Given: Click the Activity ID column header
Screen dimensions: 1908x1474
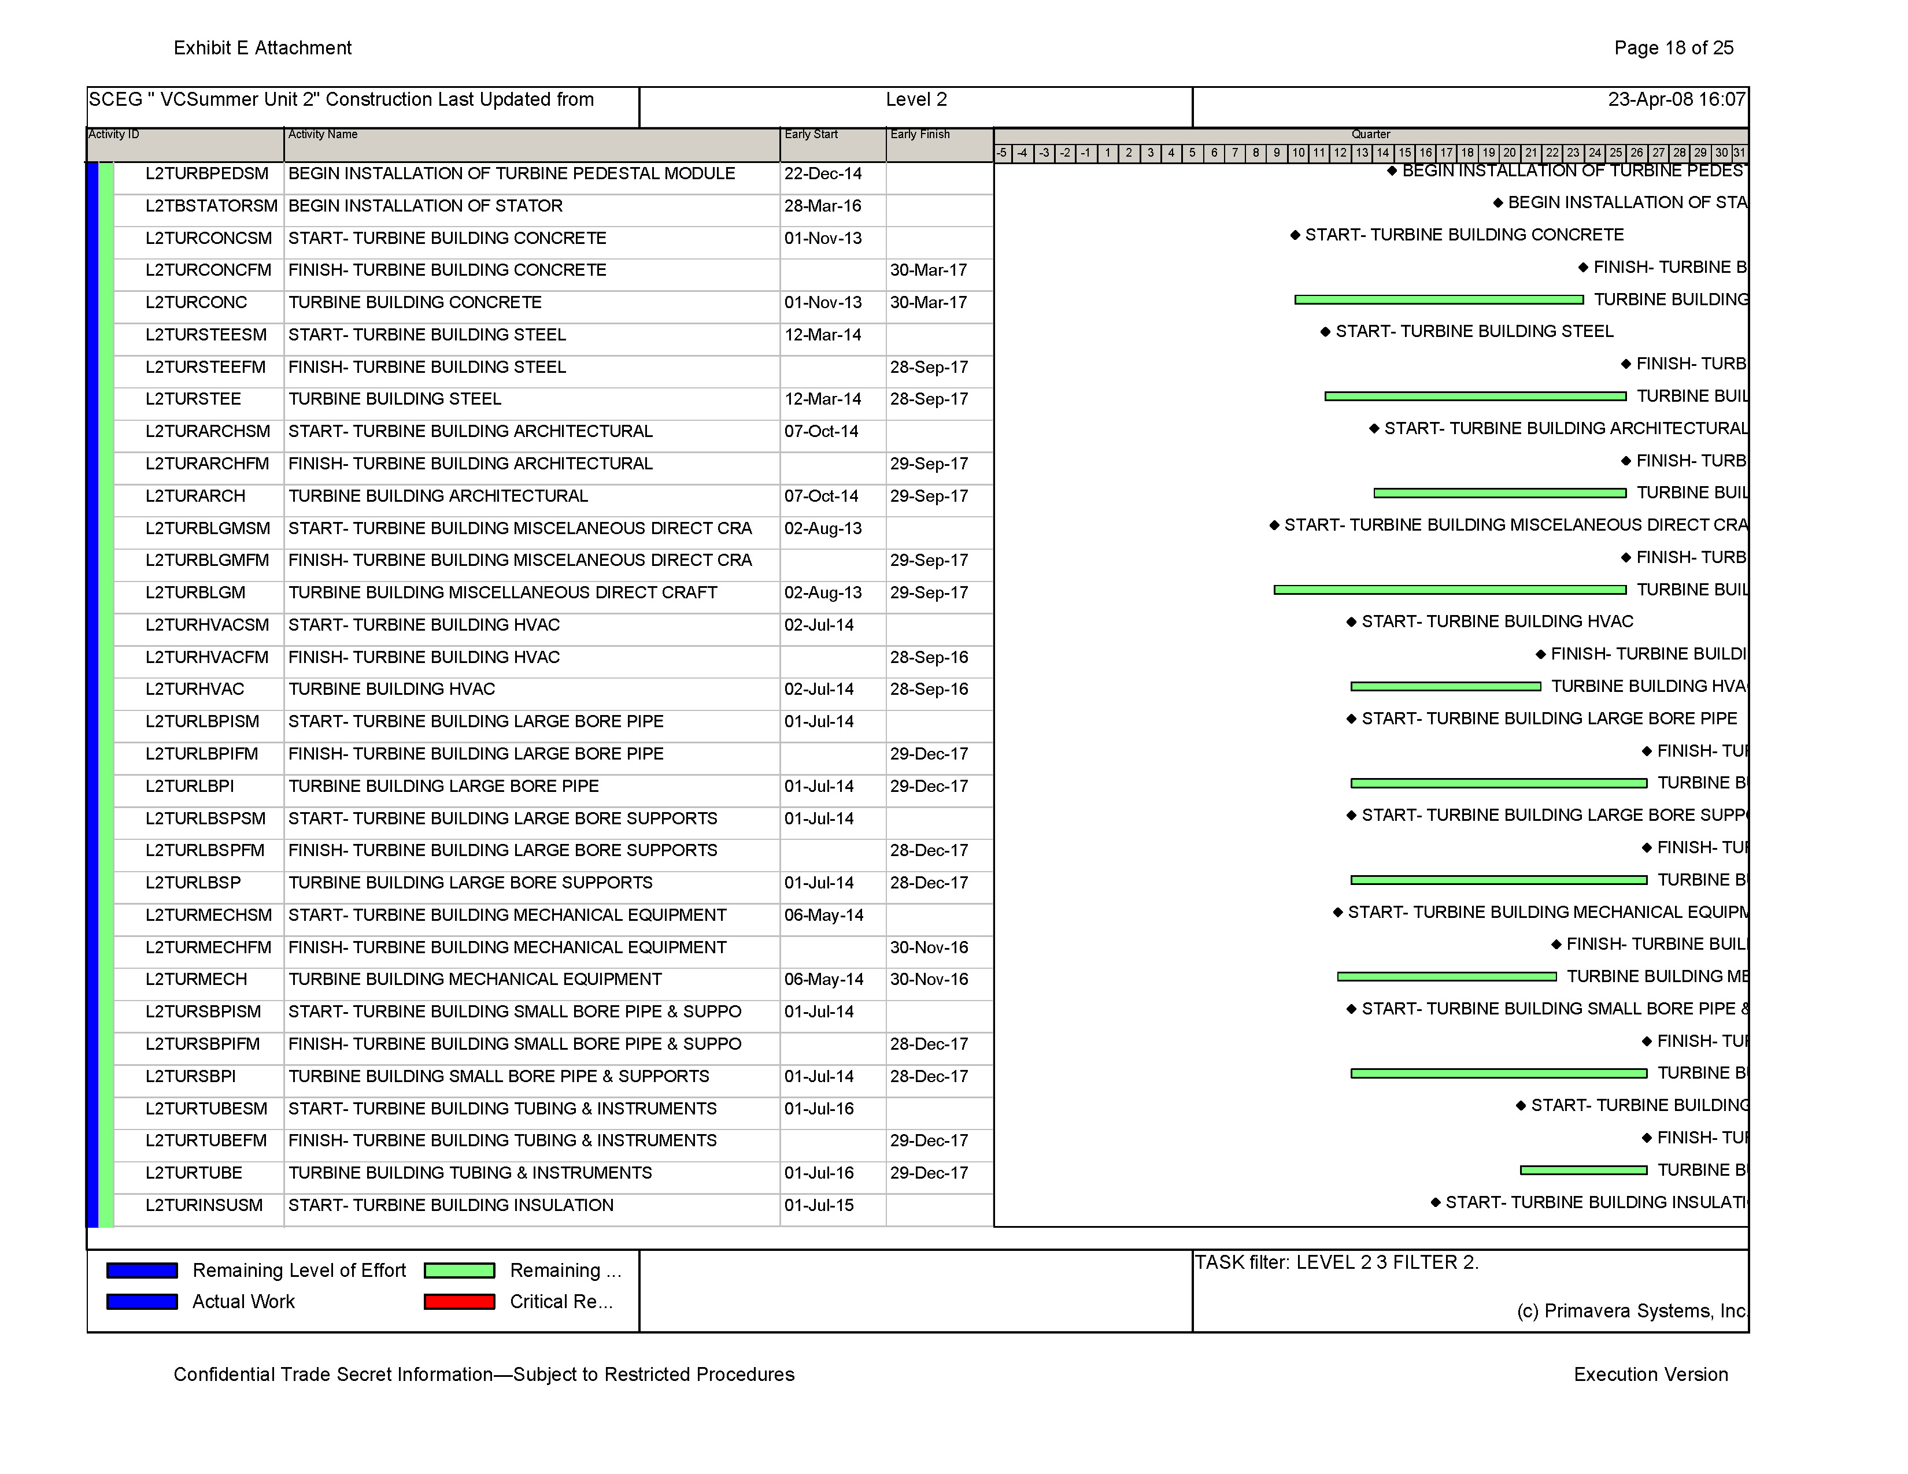Looking at the screenshot, I should (x=186, y=144).
